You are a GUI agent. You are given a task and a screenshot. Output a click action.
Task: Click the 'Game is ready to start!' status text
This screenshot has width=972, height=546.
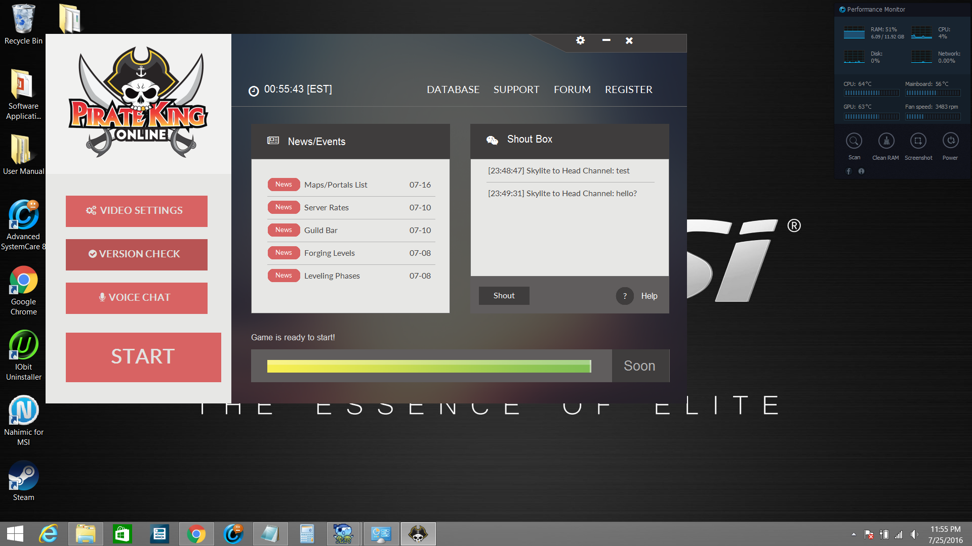(x=293, y=338)
